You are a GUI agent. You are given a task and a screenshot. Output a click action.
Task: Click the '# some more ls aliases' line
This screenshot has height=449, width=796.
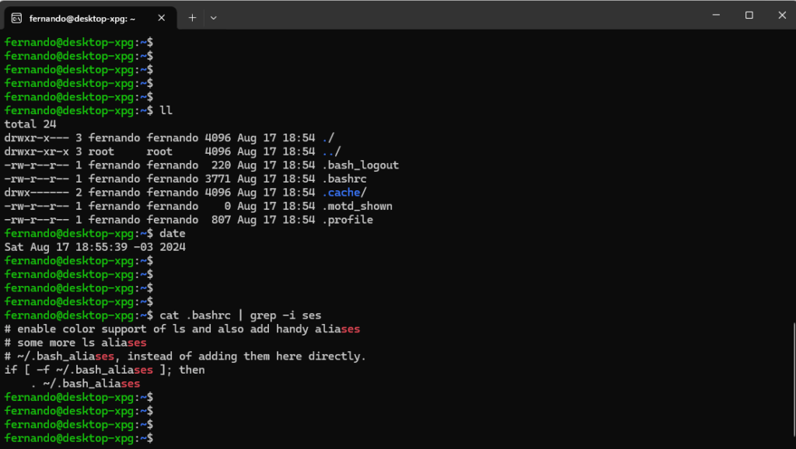75,343
